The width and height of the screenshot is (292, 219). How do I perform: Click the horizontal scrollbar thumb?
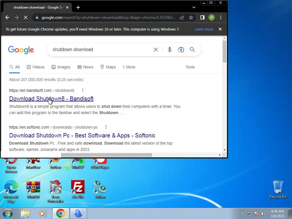pyautogui.click(x=107, y=155)
